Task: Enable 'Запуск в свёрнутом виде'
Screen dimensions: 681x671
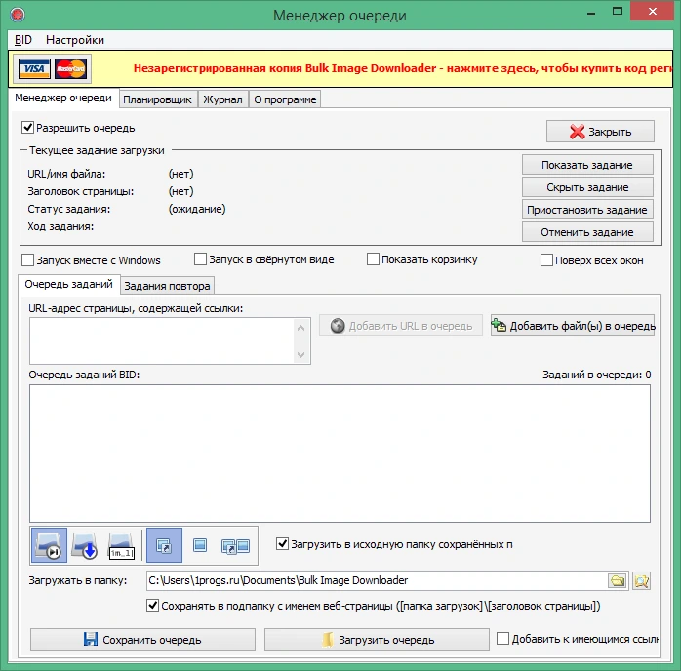Action: coord(200,259)
